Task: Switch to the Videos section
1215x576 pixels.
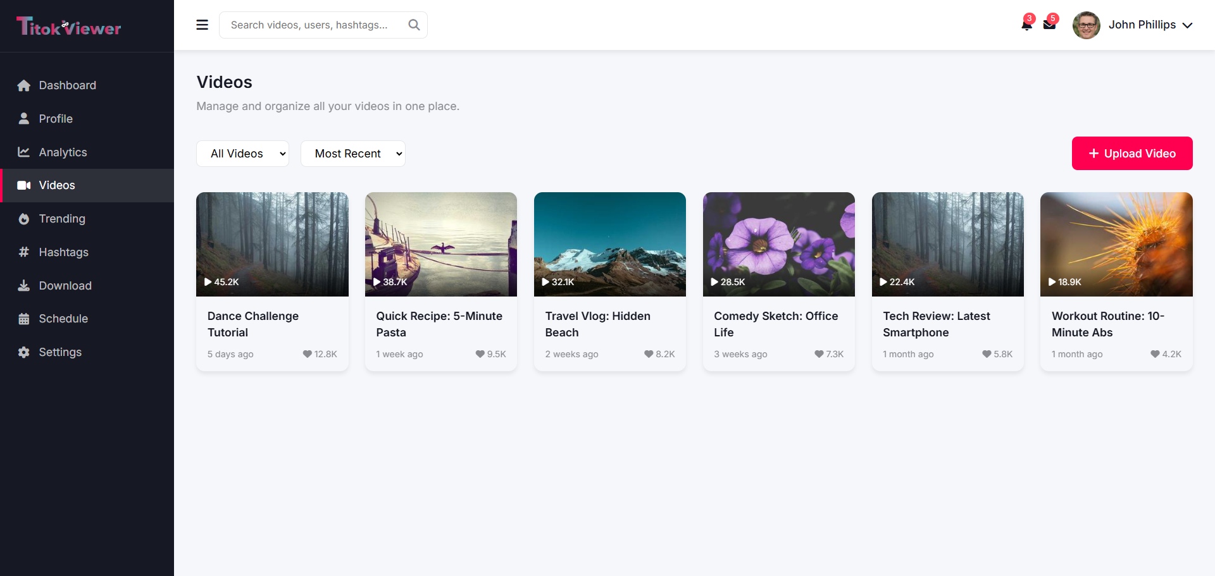Action: tap(56, 185)
